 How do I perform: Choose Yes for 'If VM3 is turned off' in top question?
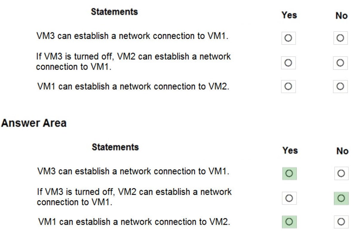(x=288, y=63)
